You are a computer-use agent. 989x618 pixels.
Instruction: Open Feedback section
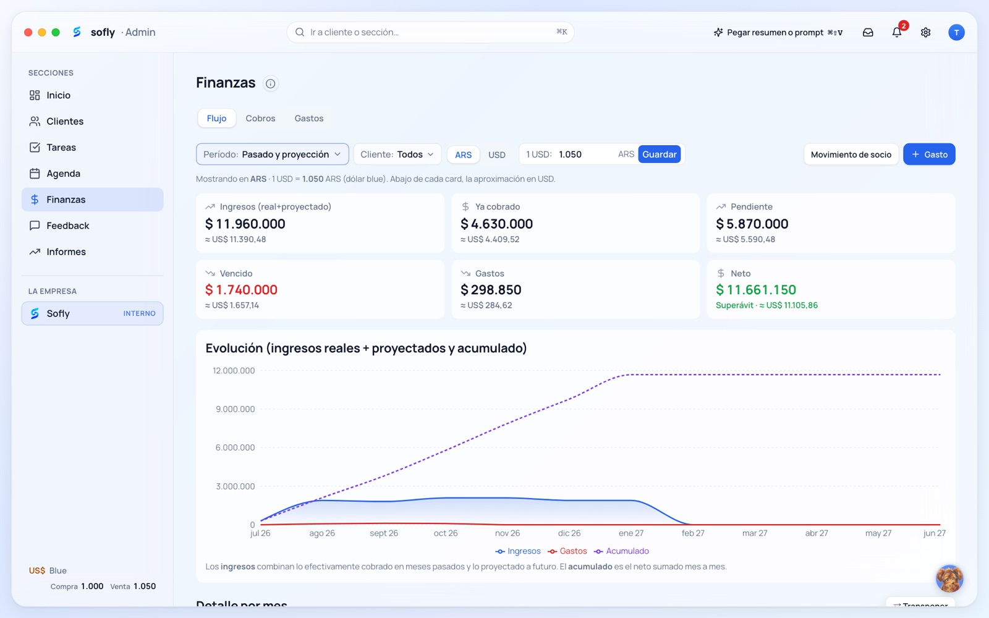pos(93,226)
